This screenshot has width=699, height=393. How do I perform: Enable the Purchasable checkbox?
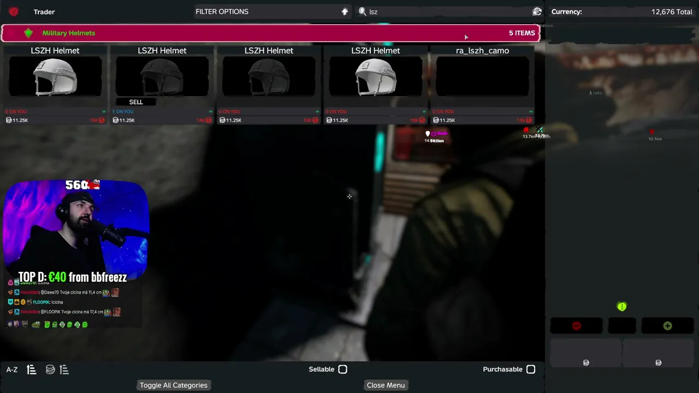point(530,370)
